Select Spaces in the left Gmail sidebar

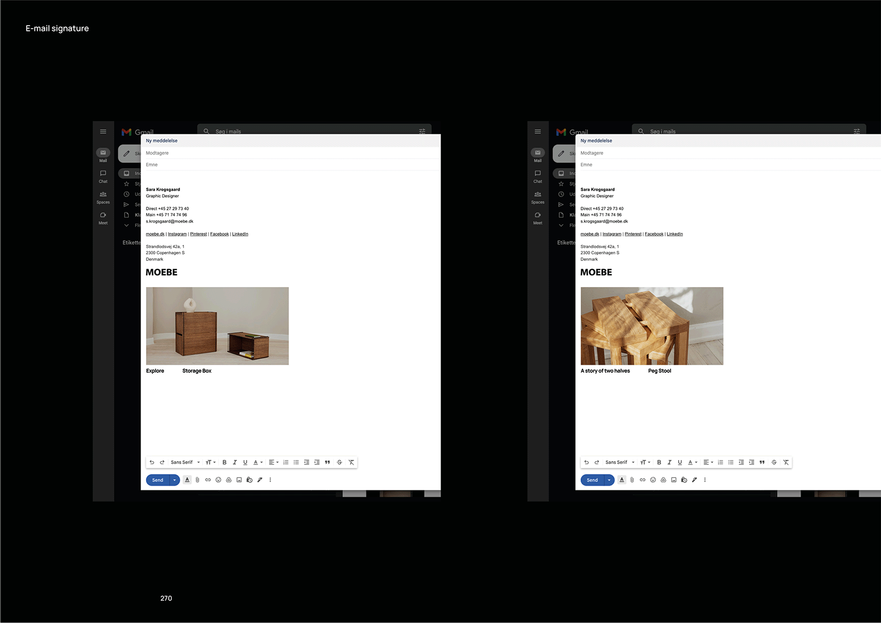103,198
